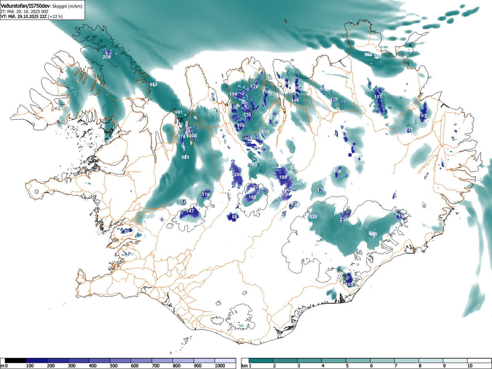Click the 88 visibility value on the map
The height and width of the screenshot is (369, 492).
point(234,217)
